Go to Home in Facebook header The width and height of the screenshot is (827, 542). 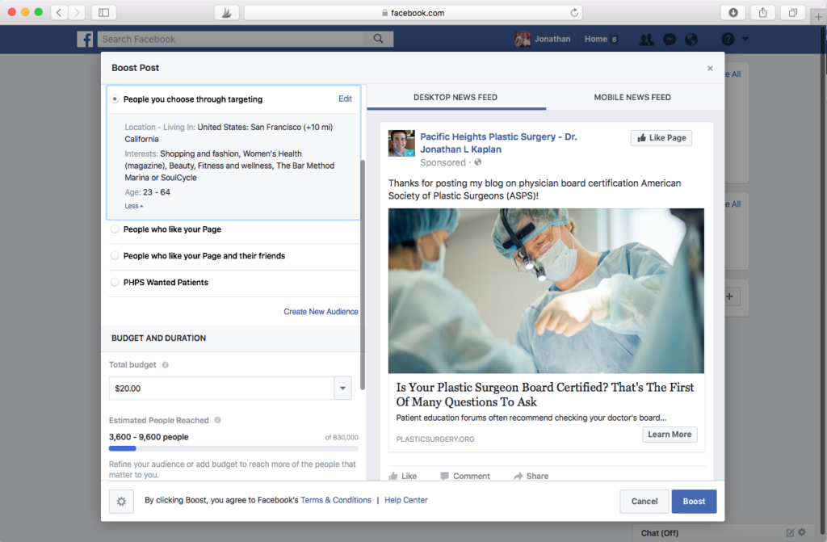click(595, 39)
